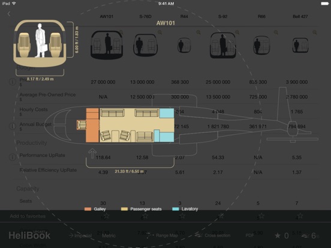Click the R44 magnifier zoom icon

coord(198,32)
